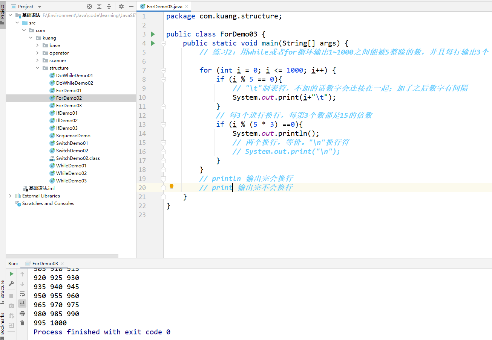Collapse the structure package folder
The height and width of the screenshot is (340, 492).
[38, 68]
